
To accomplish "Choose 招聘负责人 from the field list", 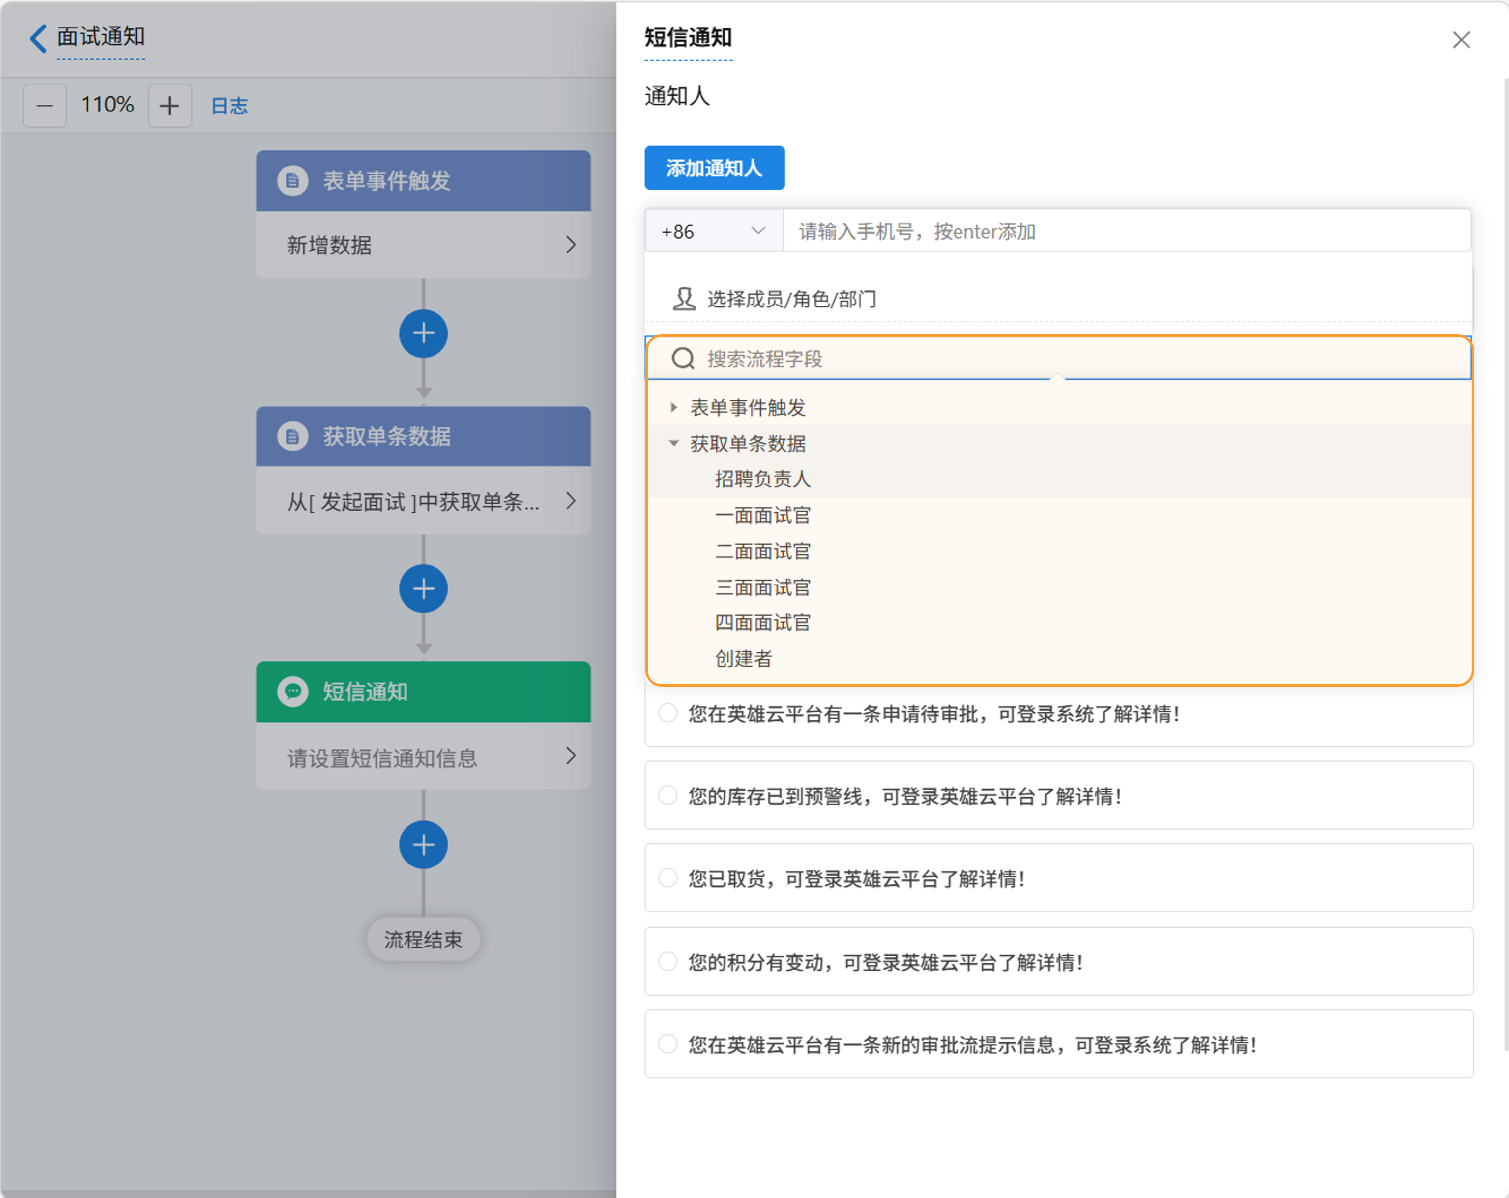I will tap(762, 479).
